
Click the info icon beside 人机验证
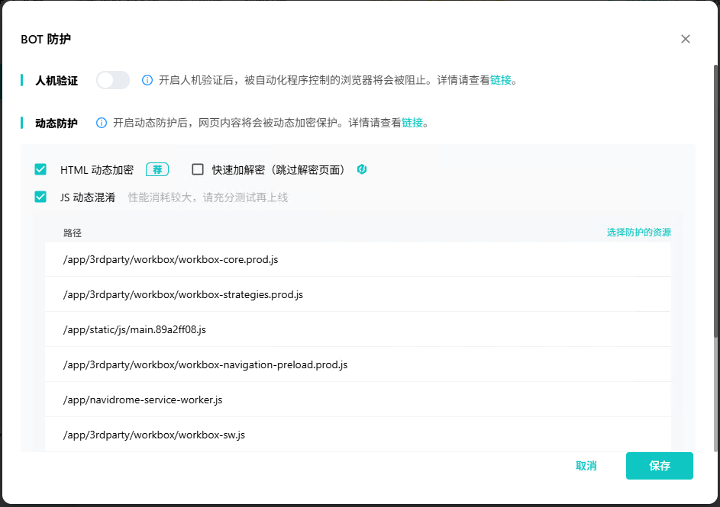[146, 79]
